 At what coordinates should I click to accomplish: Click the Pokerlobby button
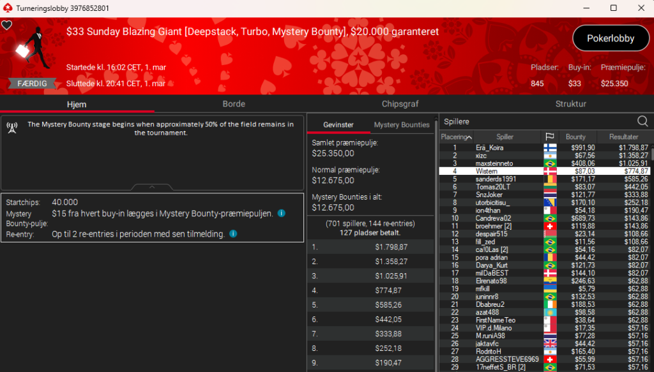coord(611,38)
